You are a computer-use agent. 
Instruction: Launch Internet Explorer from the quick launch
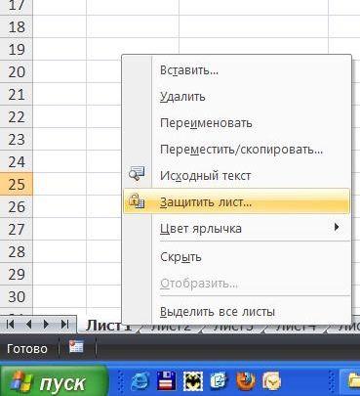(x=140, y=381)
